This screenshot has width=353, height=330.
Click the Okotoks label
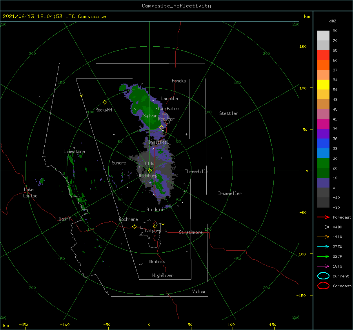tap(157, 262)
